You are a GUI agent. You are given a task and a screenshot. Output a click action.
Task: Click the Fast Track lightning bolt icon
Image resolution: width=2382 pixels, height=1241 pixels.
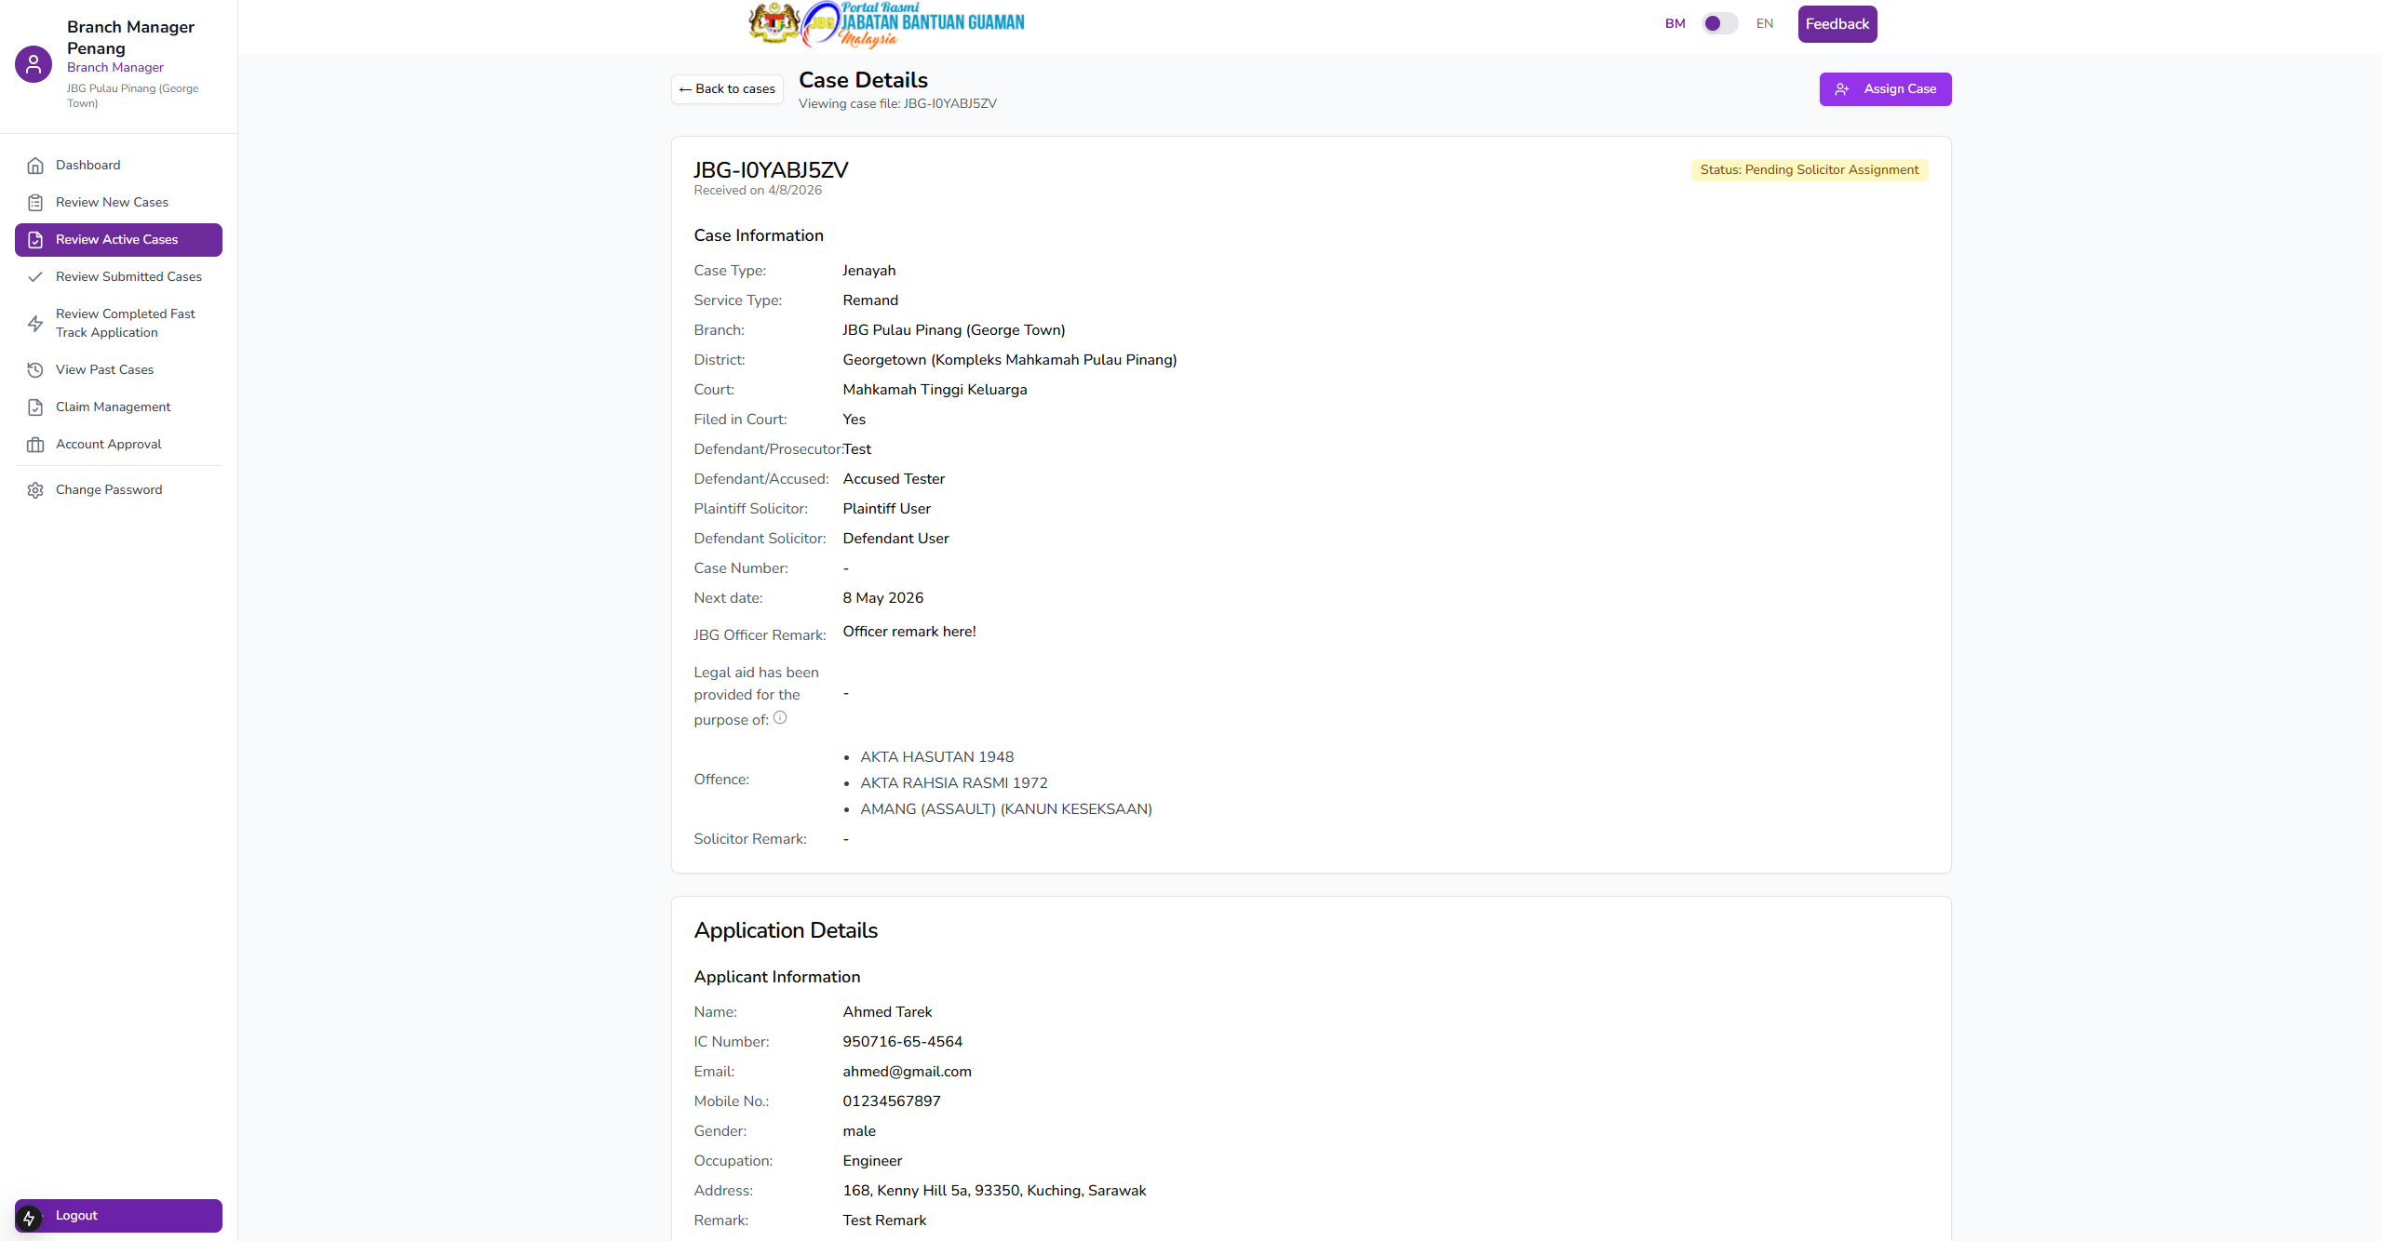[x=35, y=324]
